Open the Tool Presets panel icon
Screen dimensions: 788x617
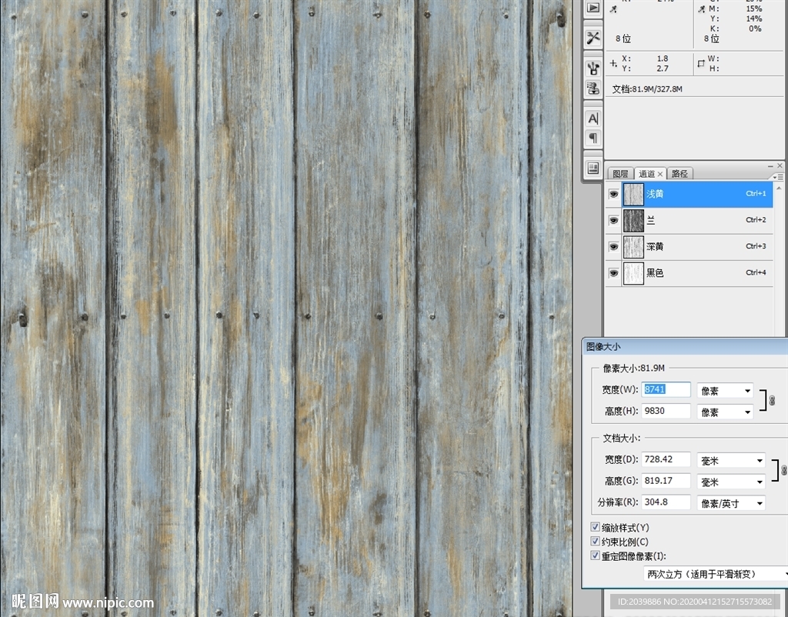pyautogui.click(x=593, y=38)
